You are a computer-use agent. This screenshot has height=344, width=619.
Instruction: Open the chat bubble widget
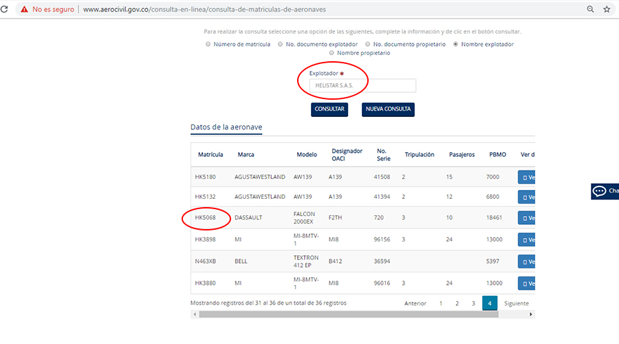click(605, 191)
